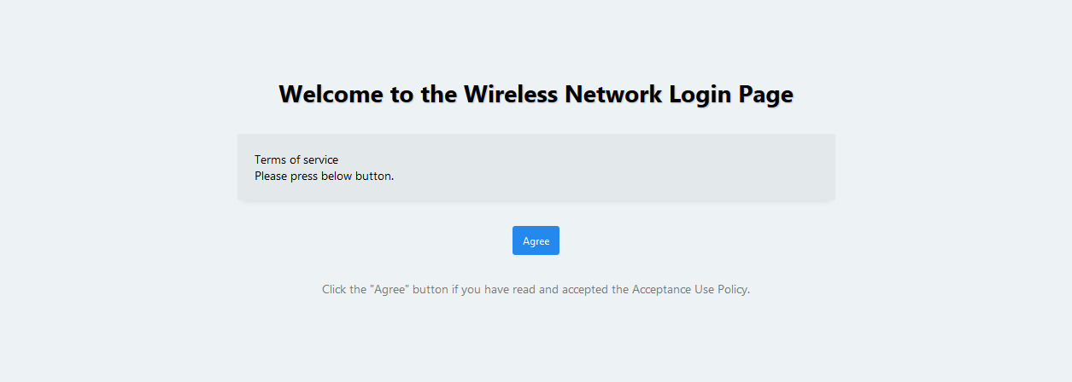This screenshot has width=1072, height=382.
Task: Click the word "Wireless" in the title
Action: (x=511, y=94)
